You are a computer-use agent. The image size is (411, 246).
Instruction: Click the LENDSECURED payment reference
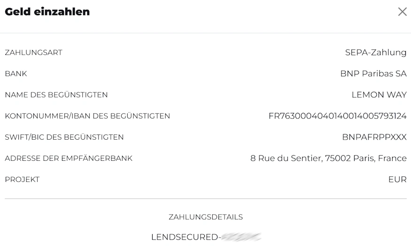tap(206, 237)
